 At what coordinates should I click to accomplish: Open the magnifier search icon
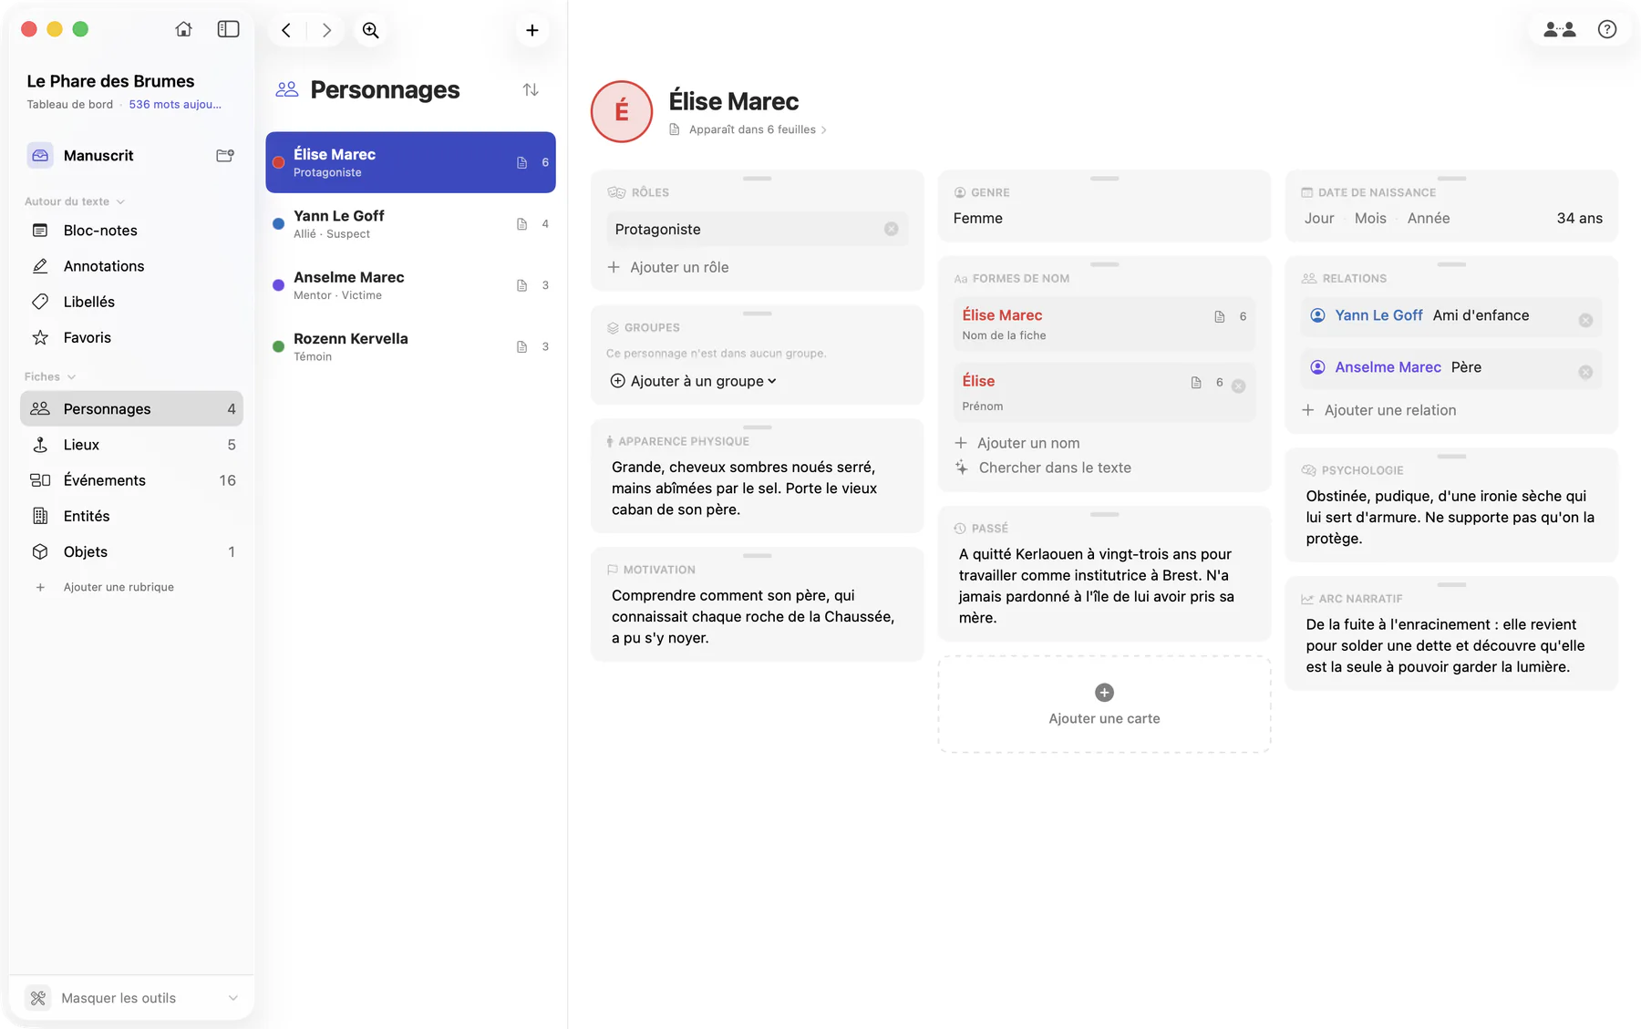(370, 30)
